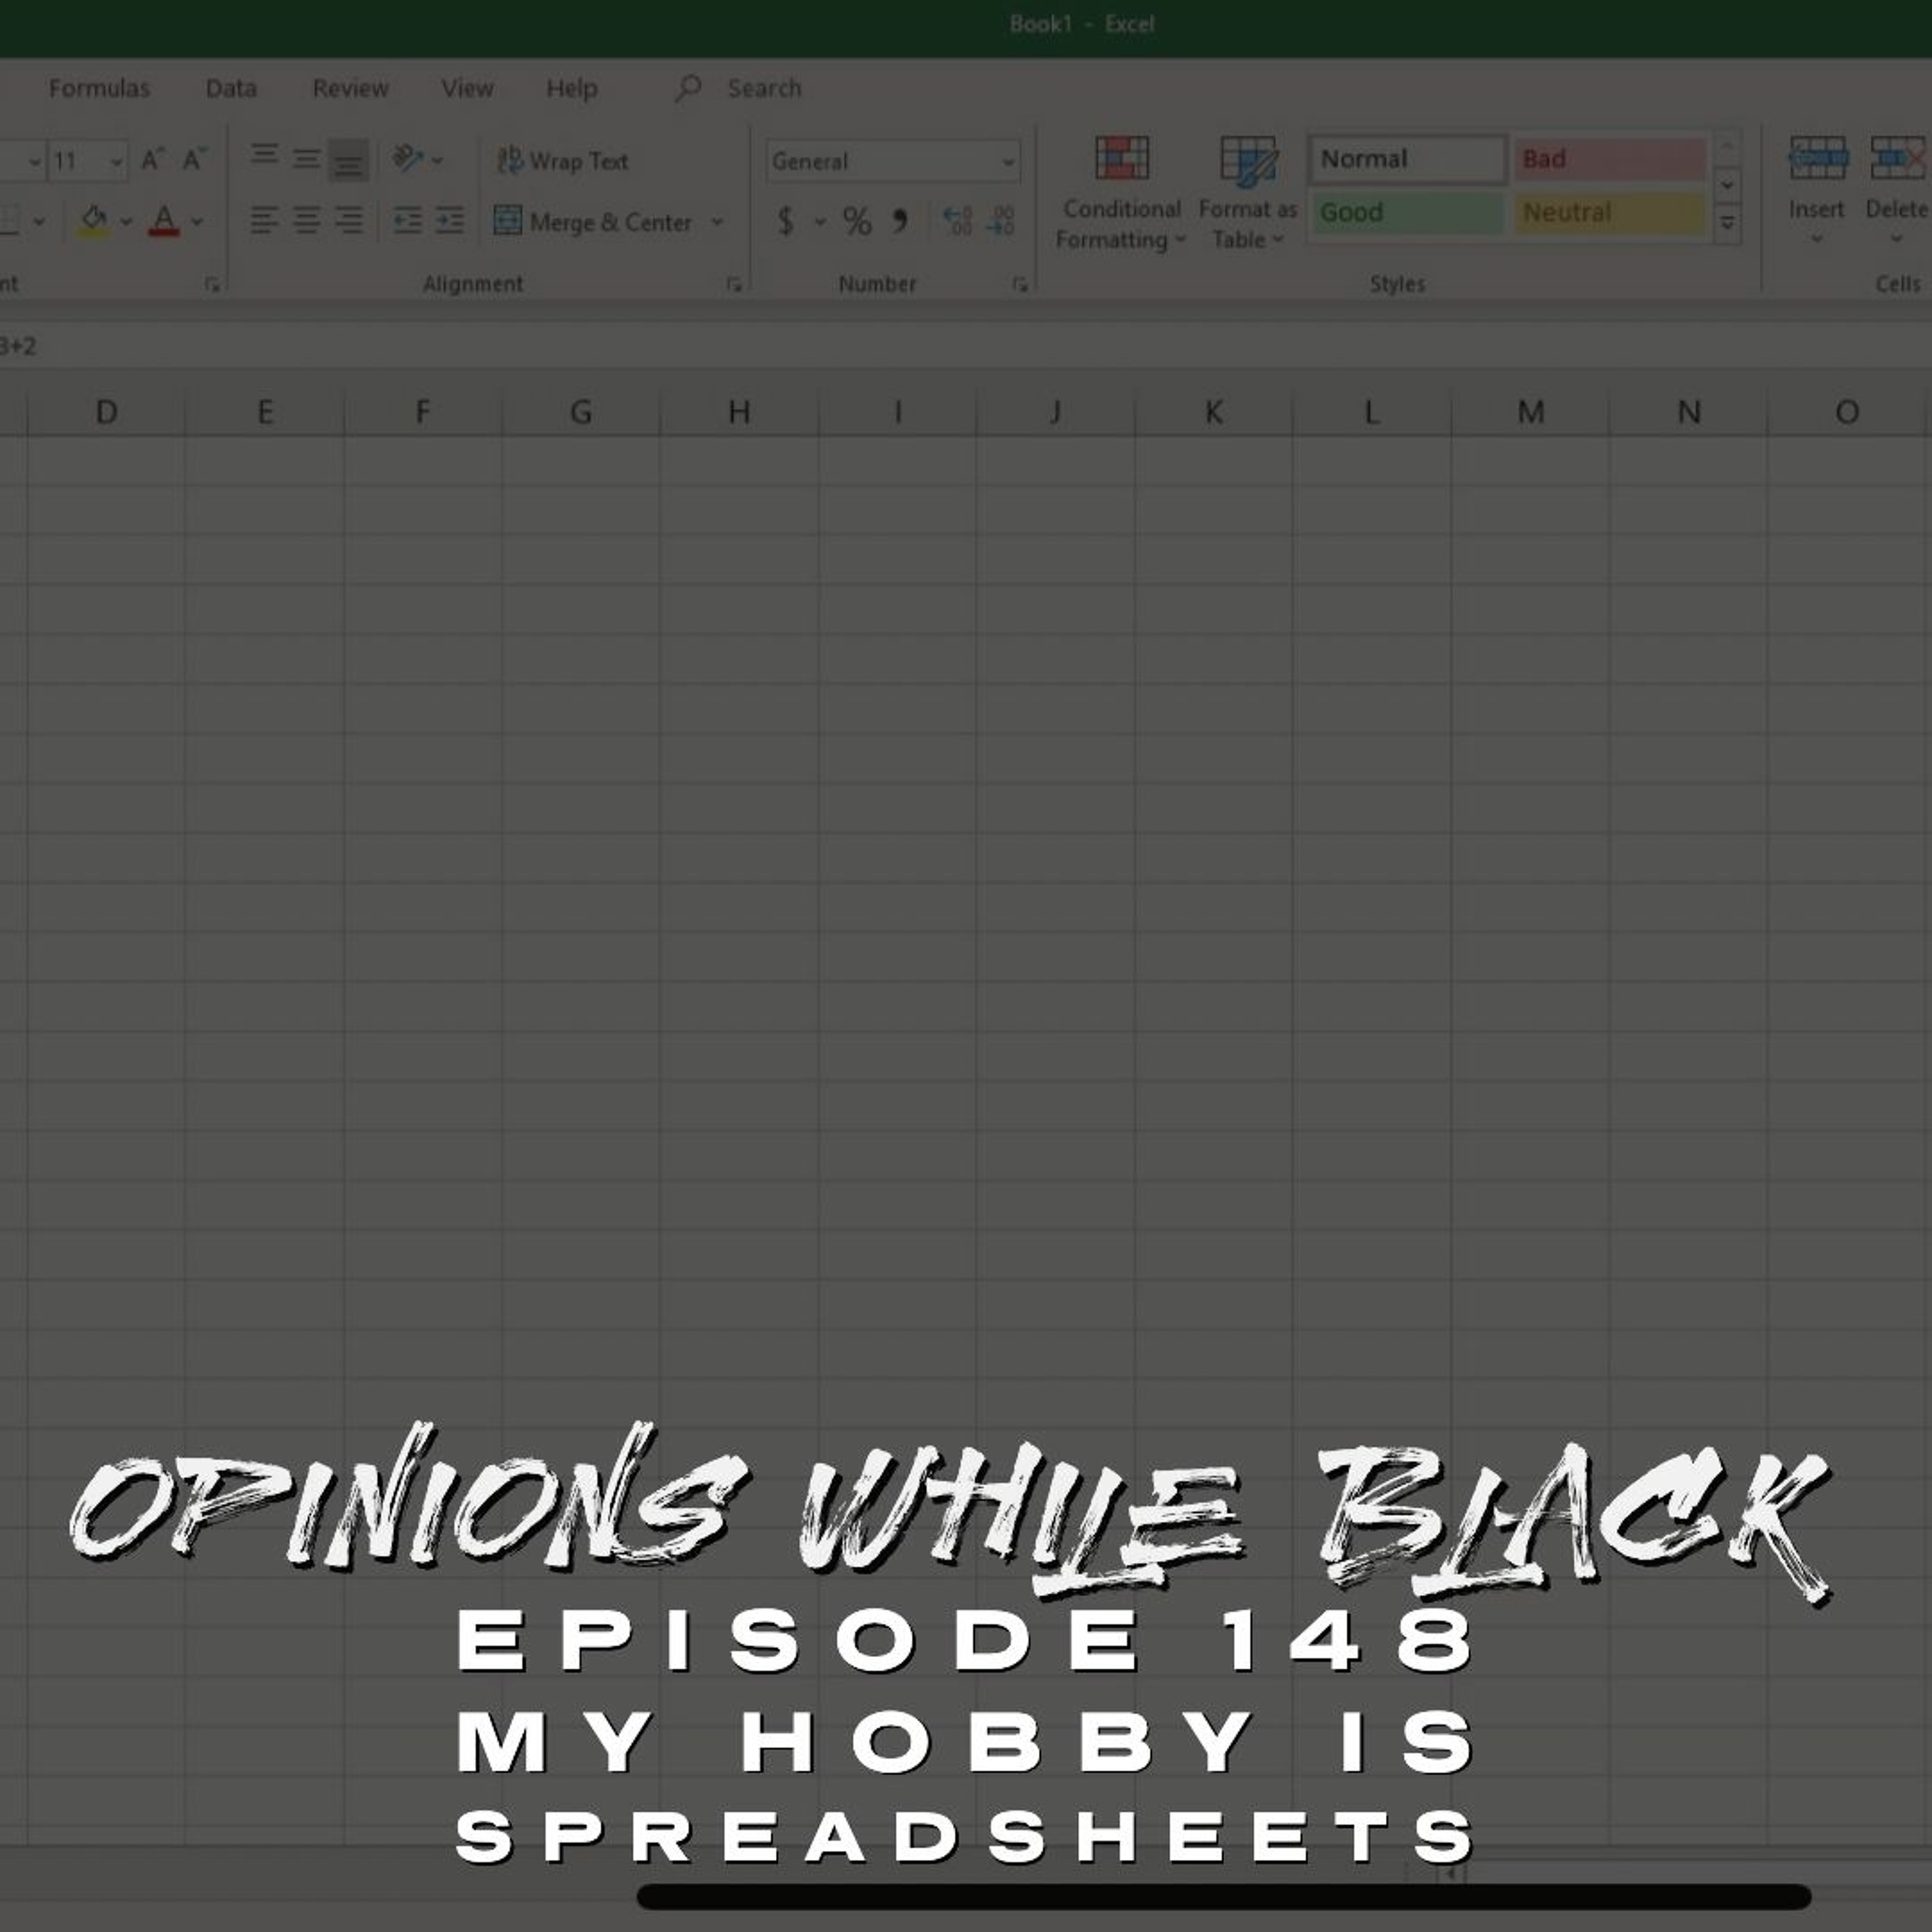Select column header G

580,412
